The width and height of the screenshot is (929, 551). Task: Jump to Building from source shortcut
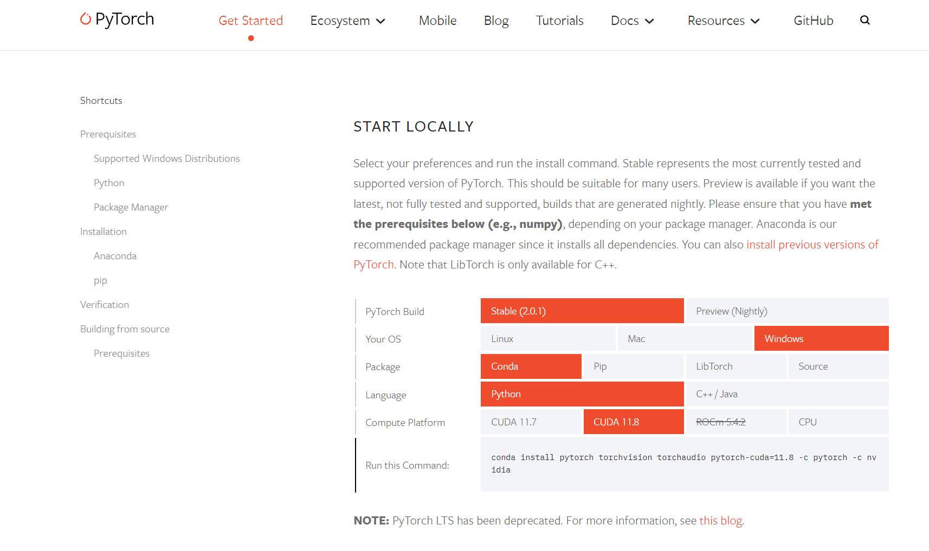(x=125, y=329)
